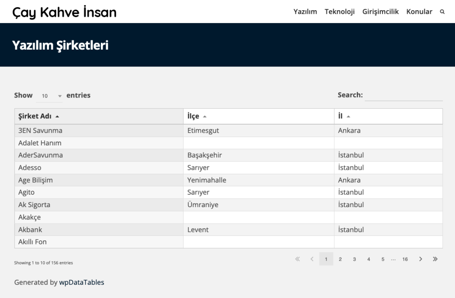The image size is (455, 298).
Task: Click the Adalet Hanım cell
Action: tap(99, 143)
